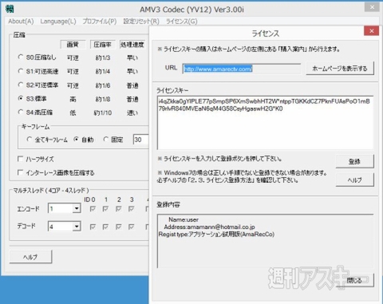Click the ヘルプ button in license dialog

pyautogui.click(x=354, y=180)
